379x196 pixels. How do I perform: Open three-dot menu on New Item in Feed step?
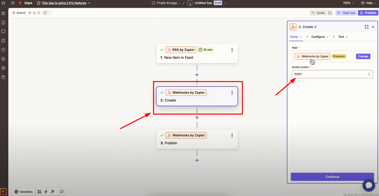point(232,50)
